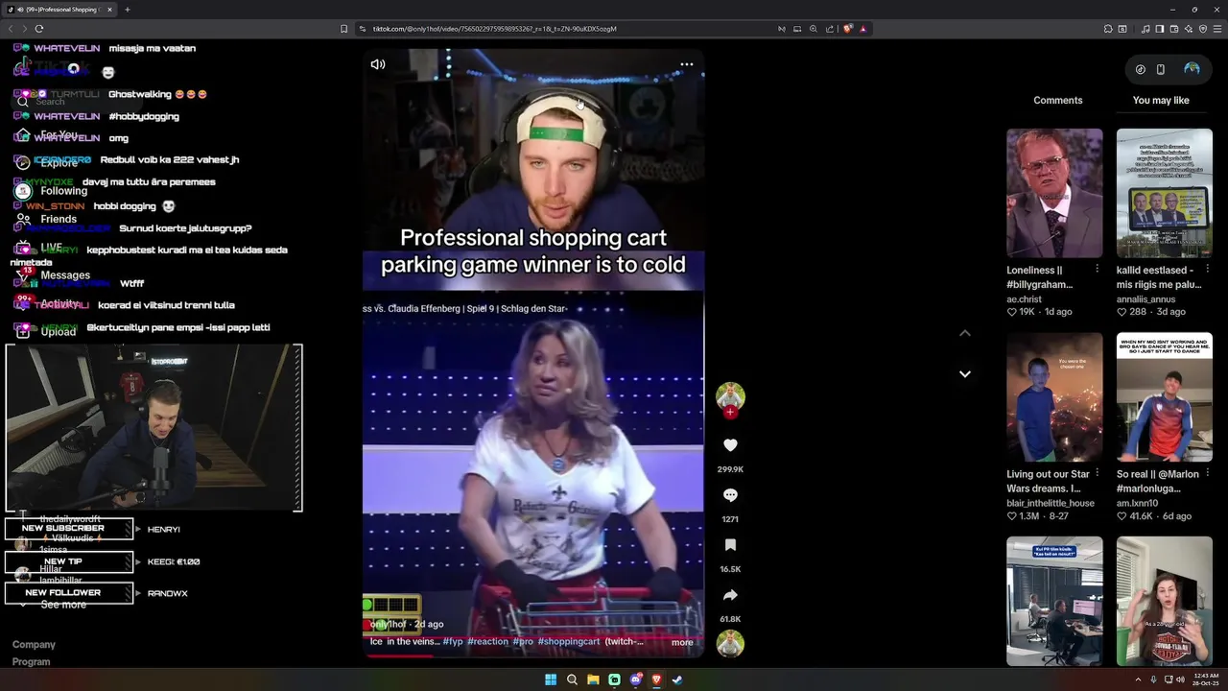This screenshot has width=1228, height=691.
Task: Open comments via speech bubble icon
Action: 730,495
